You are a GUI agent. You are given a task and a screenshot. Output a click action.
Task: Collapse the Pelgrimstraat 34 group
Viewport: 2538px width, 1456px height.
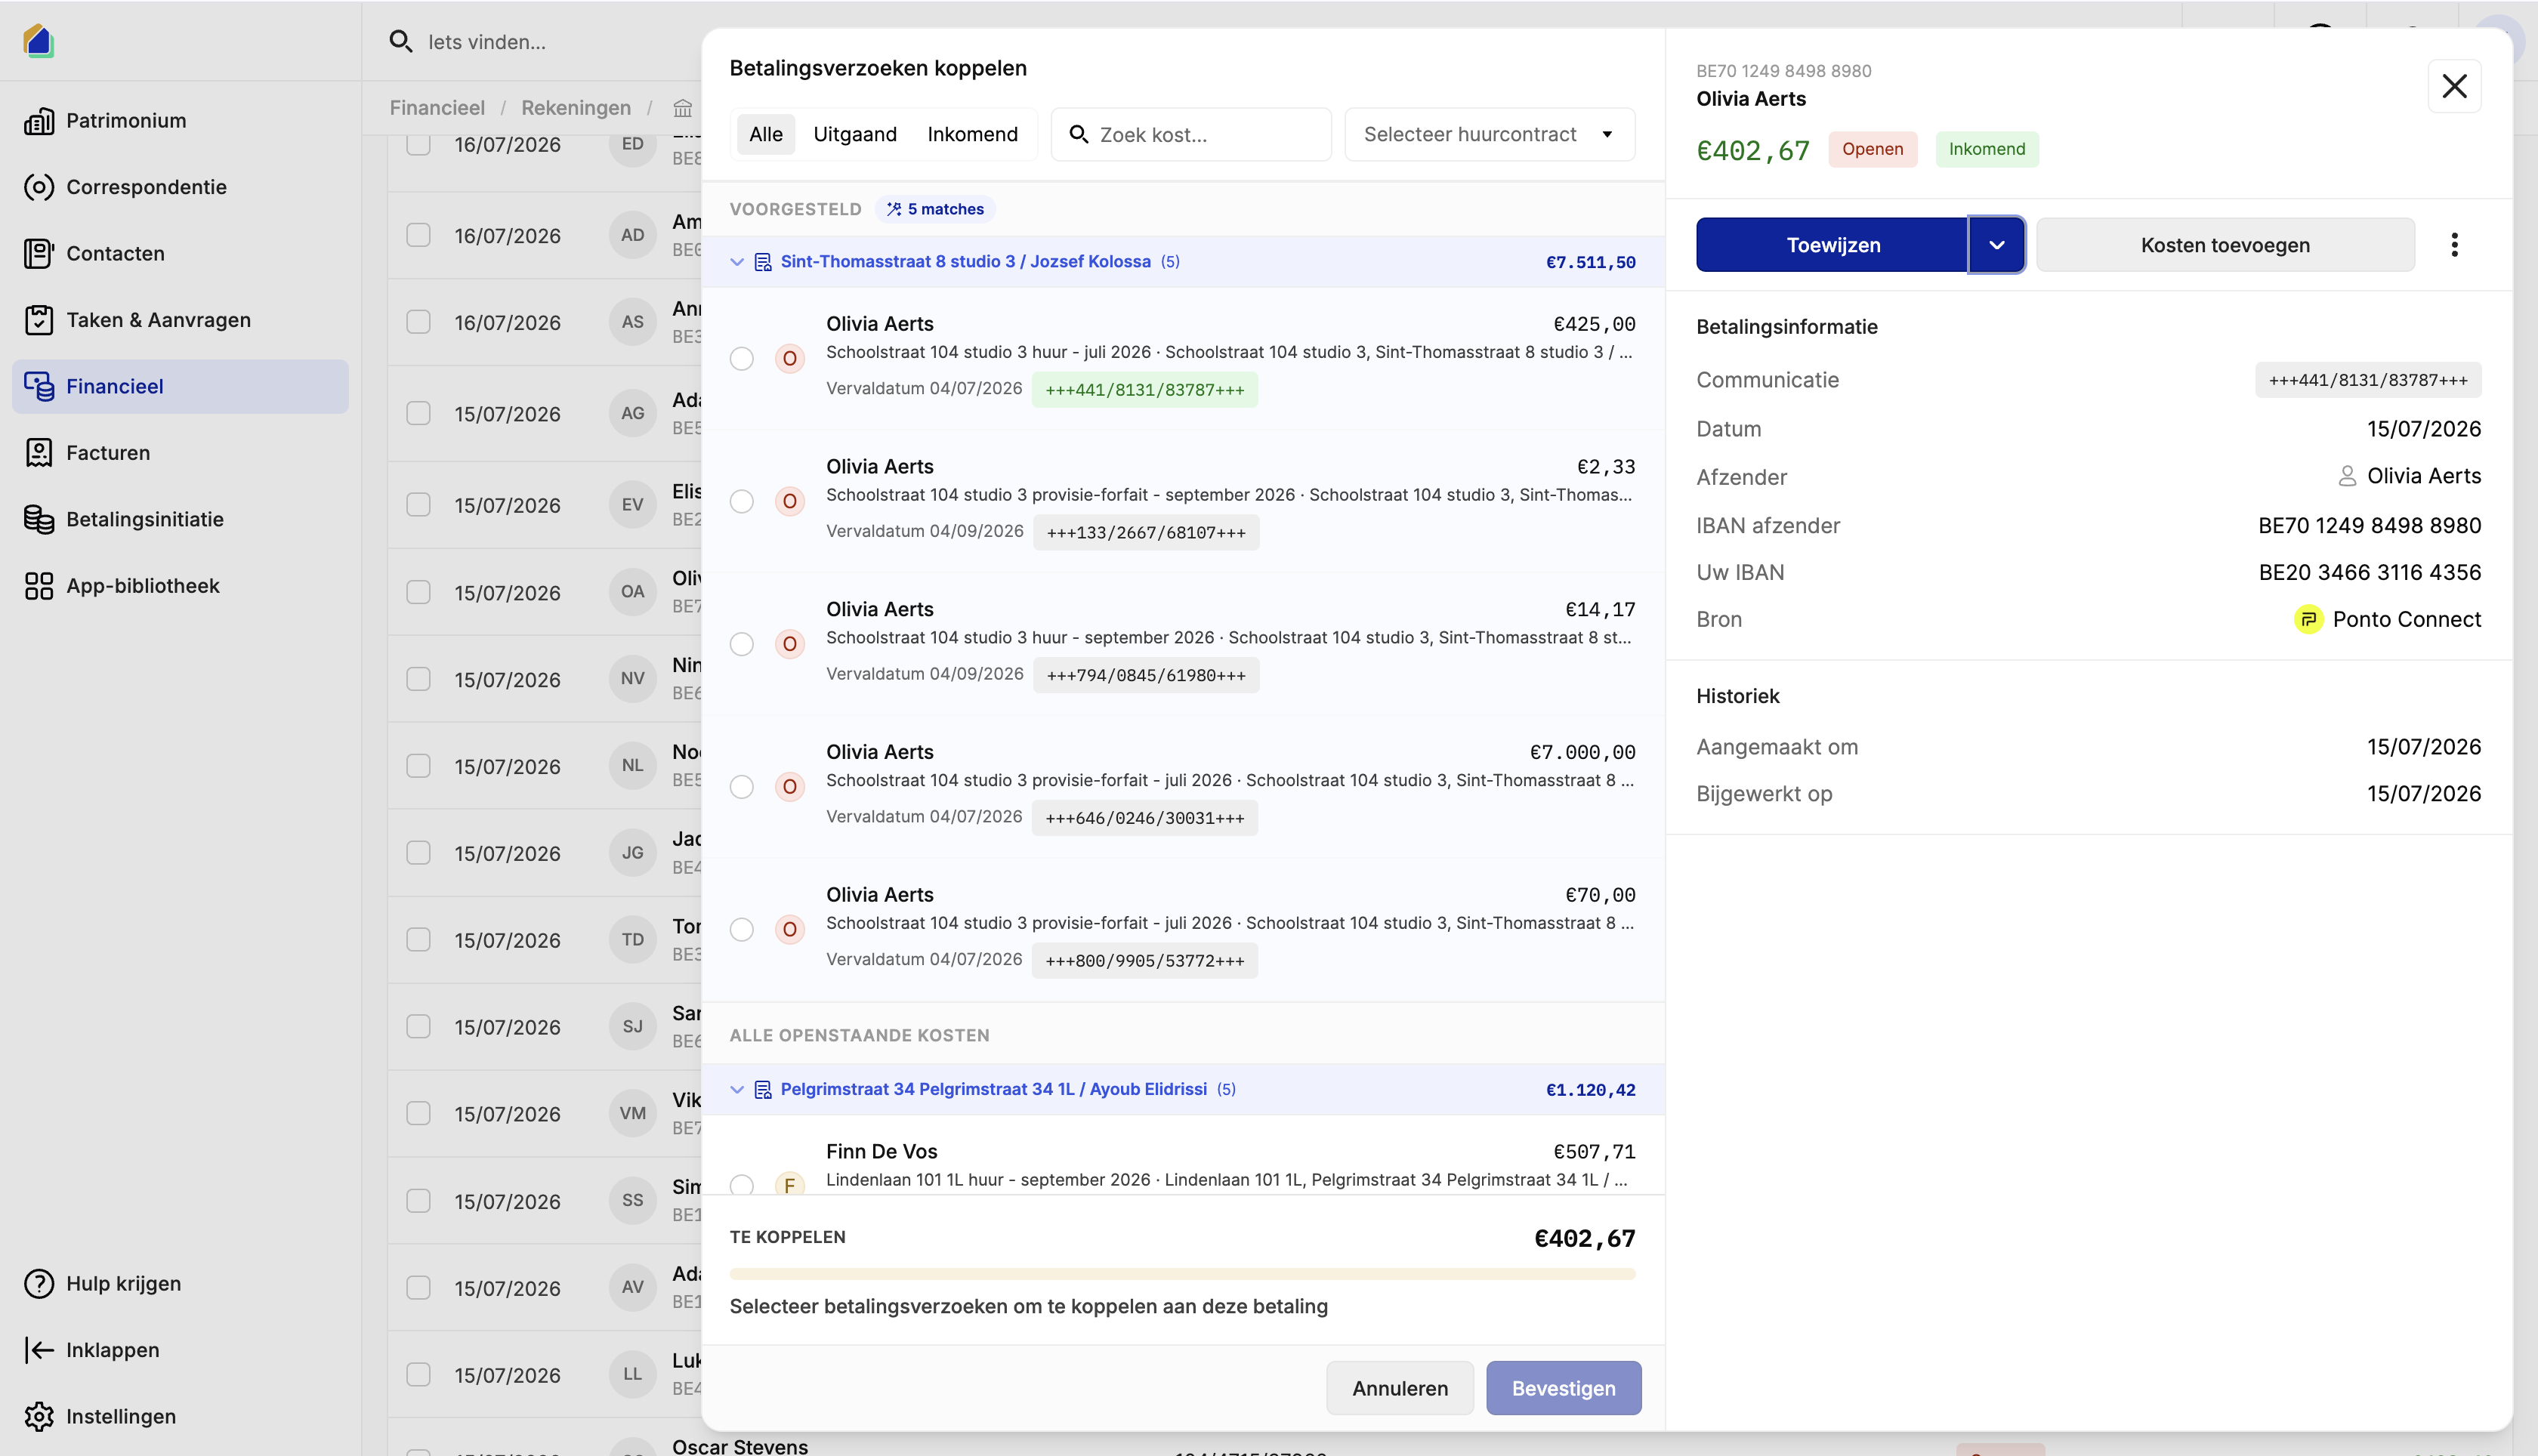737,1090
